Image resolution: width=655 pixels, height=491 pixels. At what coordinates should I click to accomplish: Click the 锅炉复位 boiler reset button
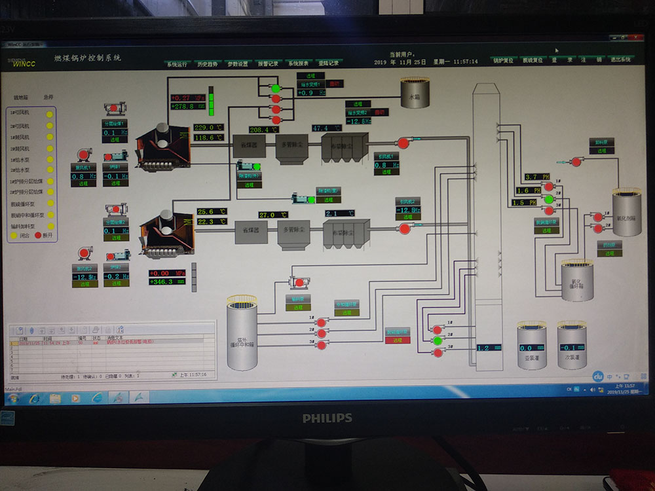click(x=503, y=60)
